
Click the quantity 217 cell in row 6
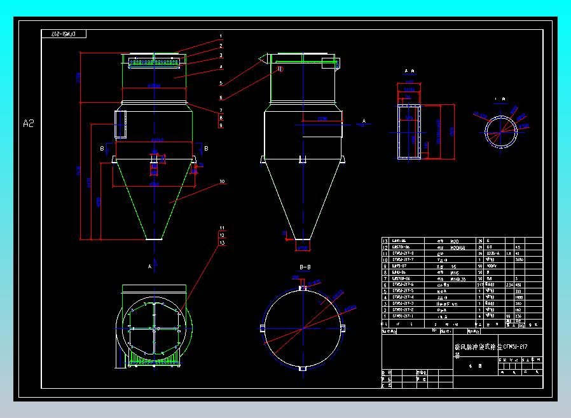coord(480,285)
